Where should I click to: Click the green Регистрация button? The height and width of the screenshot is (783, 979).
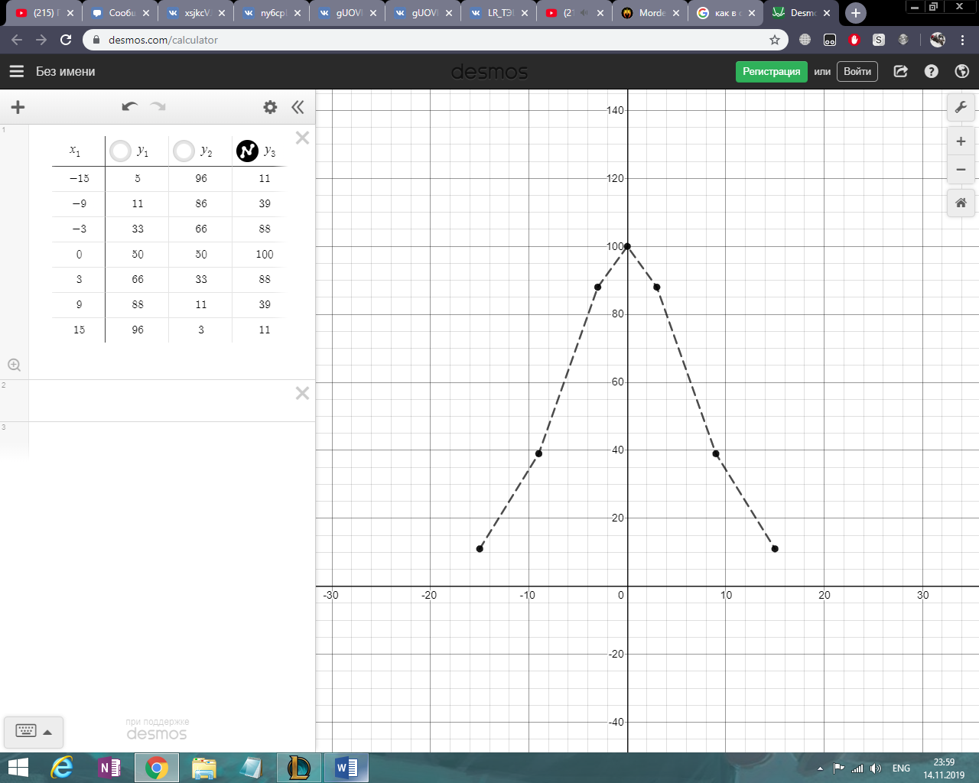pos(771,71)
